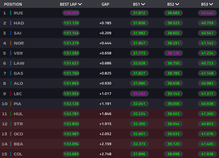Click the LEC red team color bar
This screenshot has width=219, height=158.
coord(11,94)
